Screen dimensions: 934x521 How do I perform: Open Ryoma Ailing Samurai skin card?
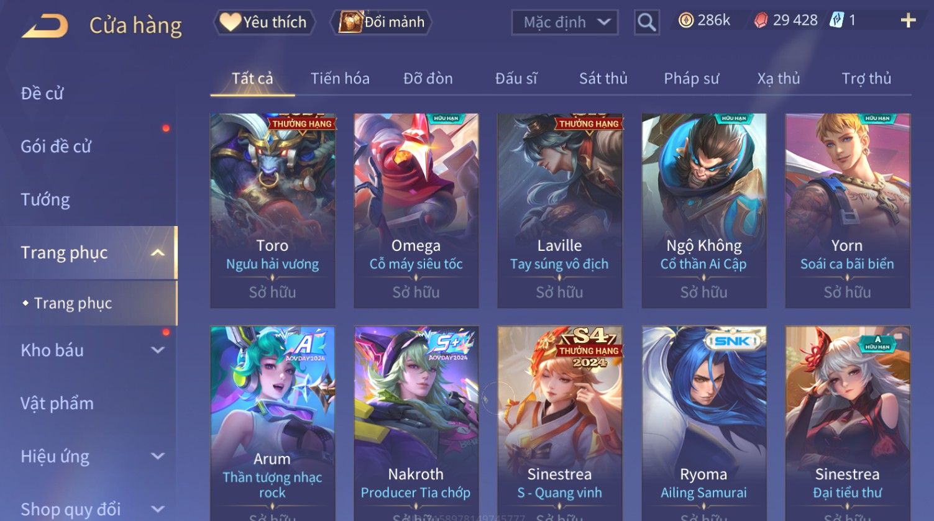pyautogui.click(x=703, y=424)
